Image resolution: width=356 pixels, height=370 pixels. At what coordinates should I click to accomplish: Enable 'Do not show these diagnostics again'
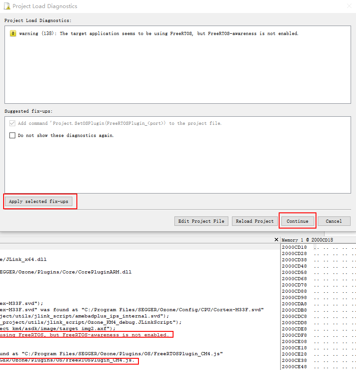[x=13, y=136]
